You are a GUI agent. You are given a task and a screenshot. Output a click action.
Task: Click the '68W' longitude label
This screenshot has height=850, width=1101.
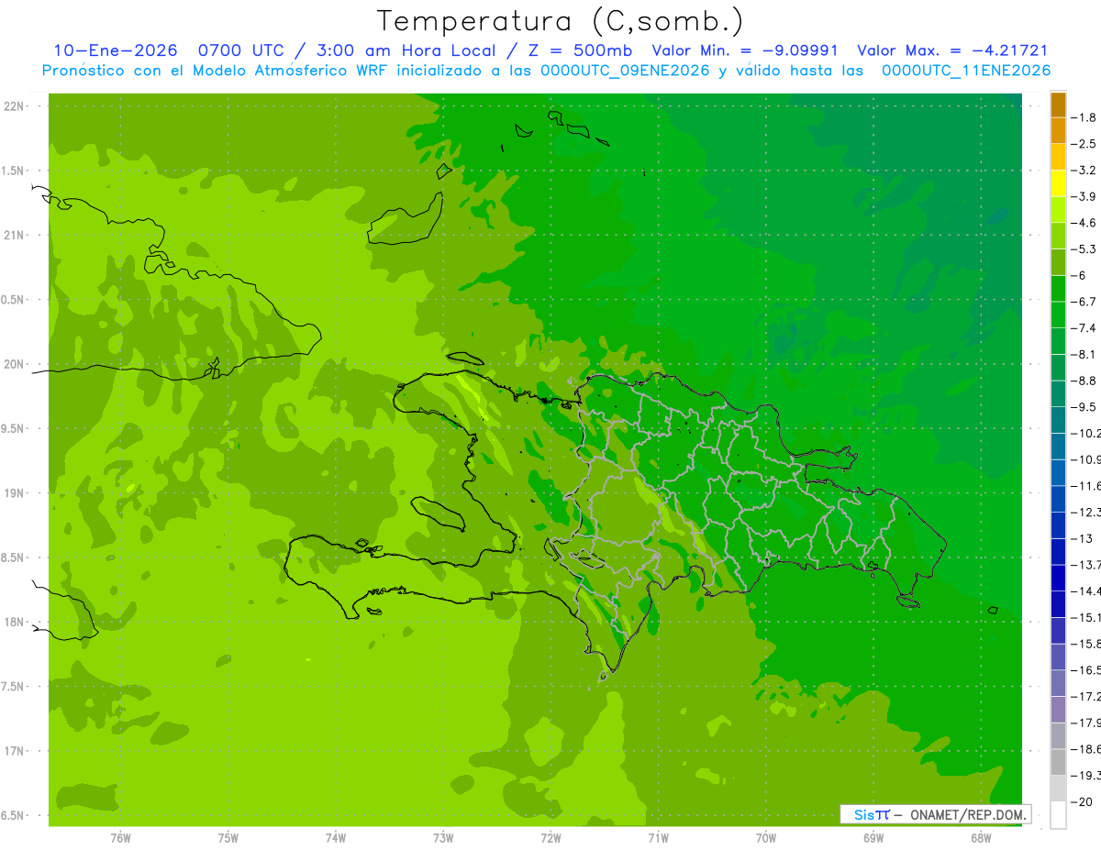981,838
